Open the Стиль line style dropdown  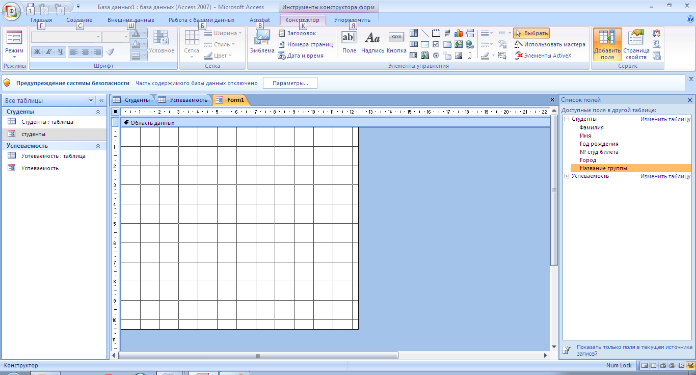tap(220, 44)
